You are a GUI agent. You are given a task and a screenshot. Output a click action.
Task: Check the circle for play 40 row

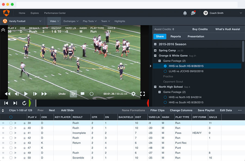tap(11, 128)
